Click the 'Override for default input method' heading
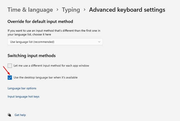180x121 pixels. point(40,21)
